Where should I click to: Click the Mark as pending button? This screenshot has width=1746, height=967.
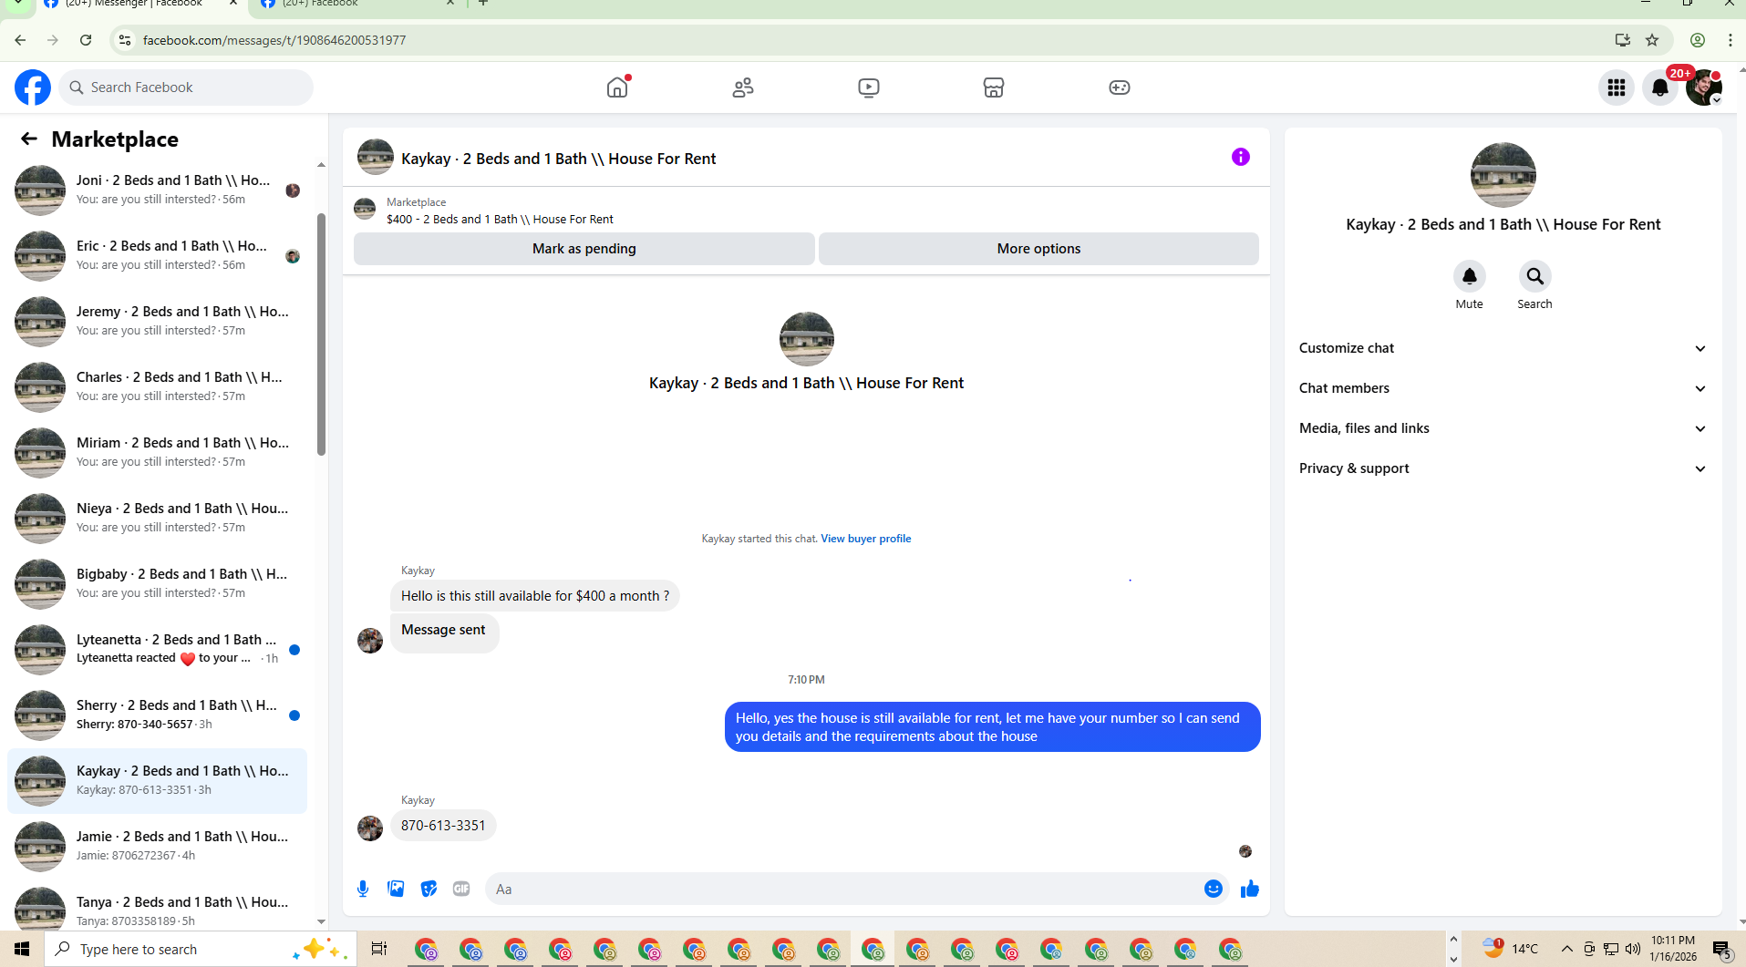pyautogui.click(x=584, y=249)
